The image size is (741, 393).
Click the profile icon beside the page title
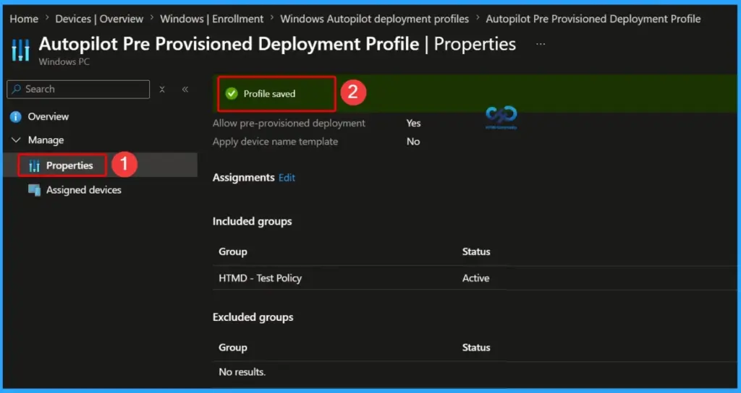20,50
